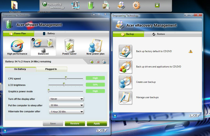Click Back up factory default to CD\DVD
The width and height of the screenshot is (210, 136).
click(x=154, y=51)
